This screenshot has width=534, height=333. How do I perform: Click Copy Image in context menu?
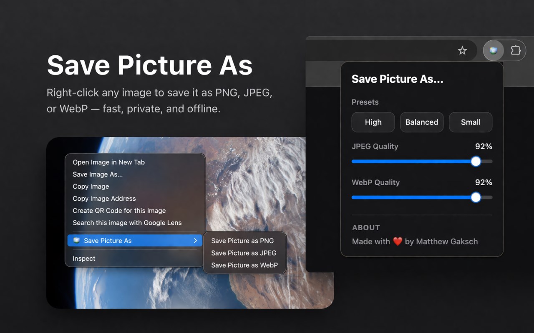click(91, 186)
